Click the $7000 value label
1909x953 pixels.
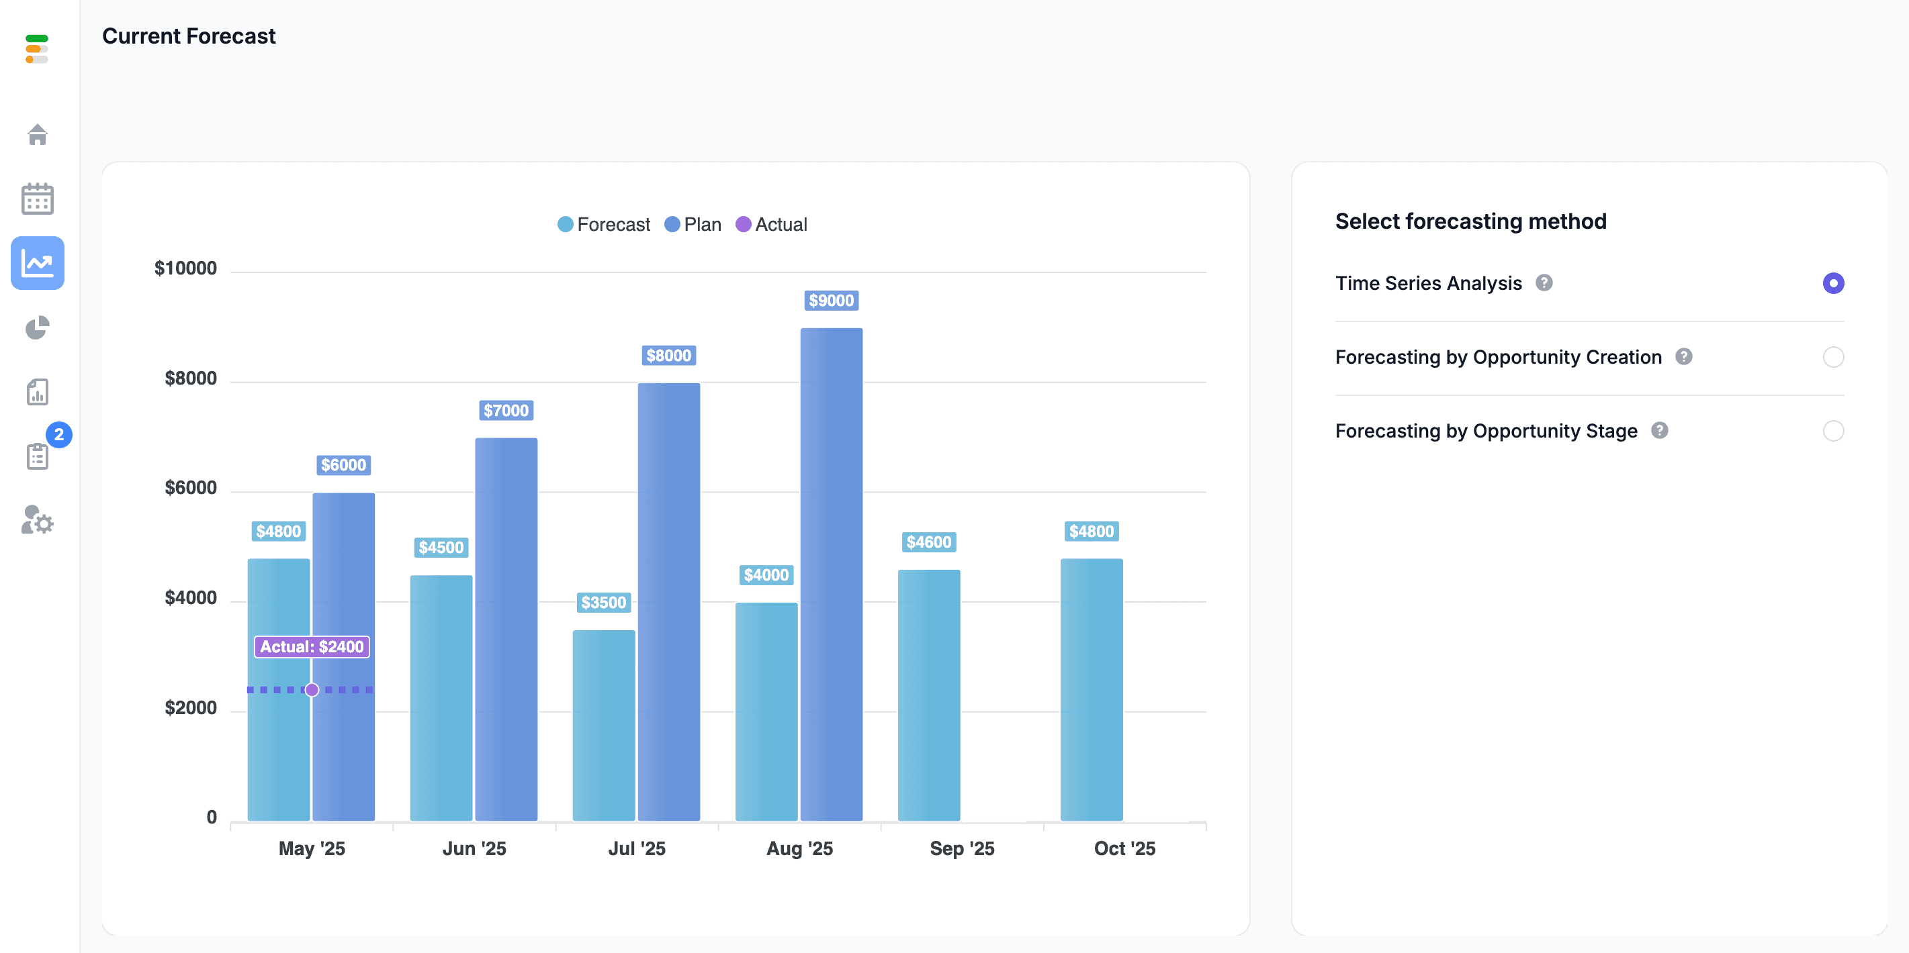pos(506,410)
